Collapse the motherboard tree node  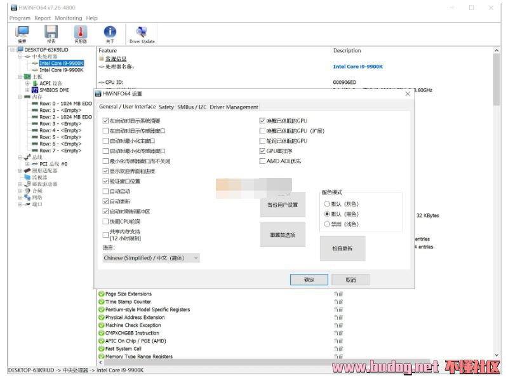click(20, 77)
